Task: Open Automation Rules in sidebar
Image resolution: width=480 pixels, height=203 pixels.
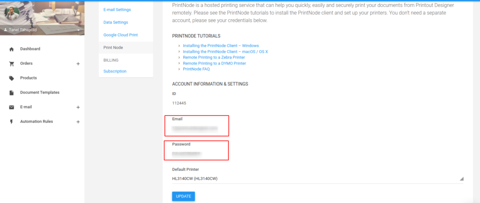Action: 37,121
